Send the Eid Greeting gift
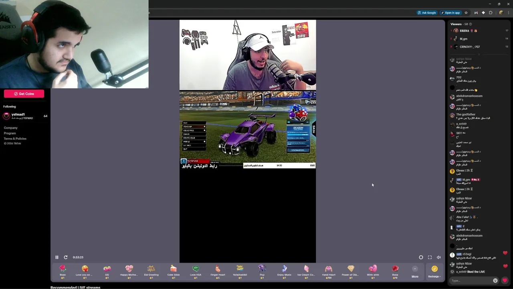The height and width of the screenshot is (289, 513). tap(151, 271)
